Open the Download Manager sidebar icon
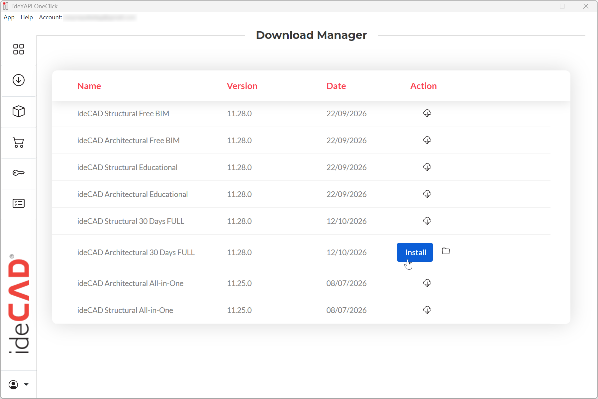598x399 pixels. 19,80
